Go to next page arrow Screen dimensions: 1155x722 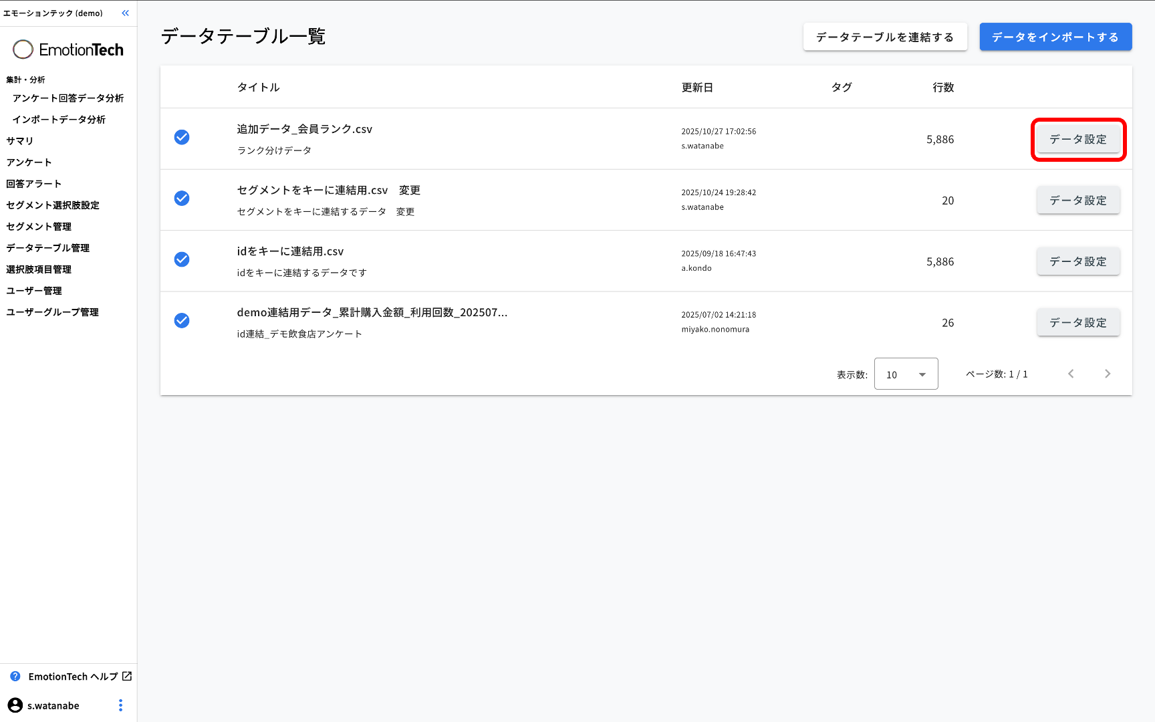point(1107,374)
